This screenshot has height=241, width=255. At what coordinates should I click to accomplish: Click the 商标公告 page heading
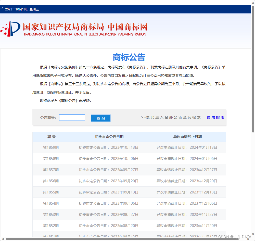pyautogui.click(x=129, y=57)
